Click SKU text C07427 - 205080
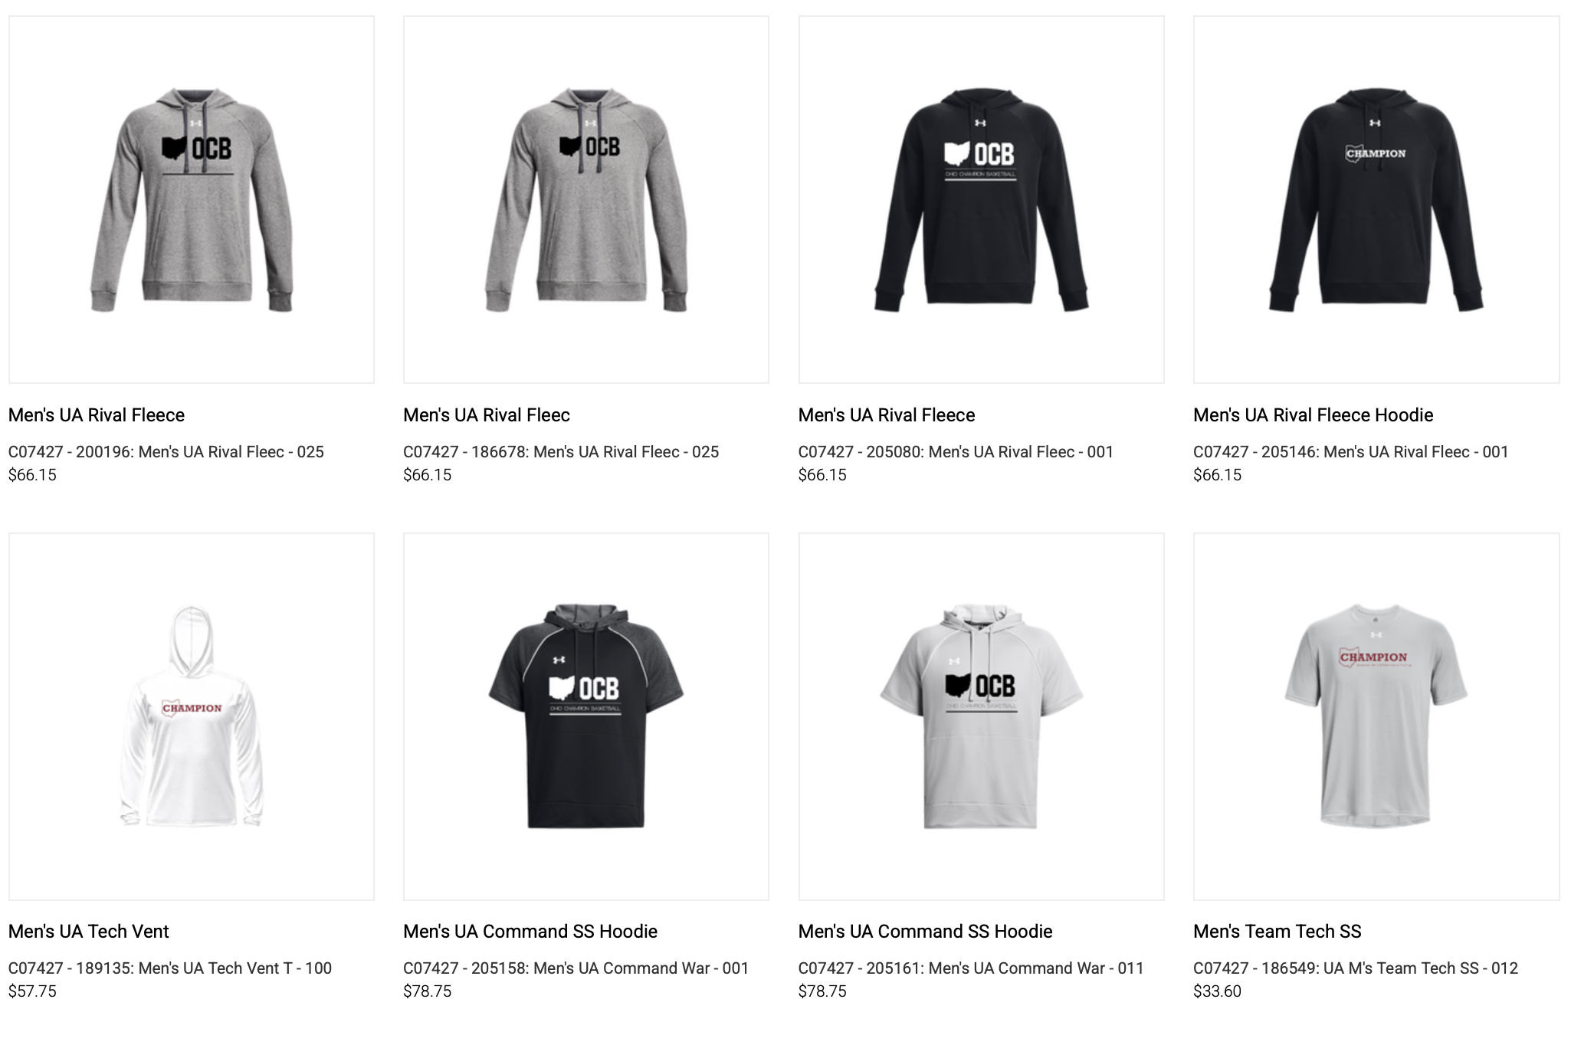 860,452
